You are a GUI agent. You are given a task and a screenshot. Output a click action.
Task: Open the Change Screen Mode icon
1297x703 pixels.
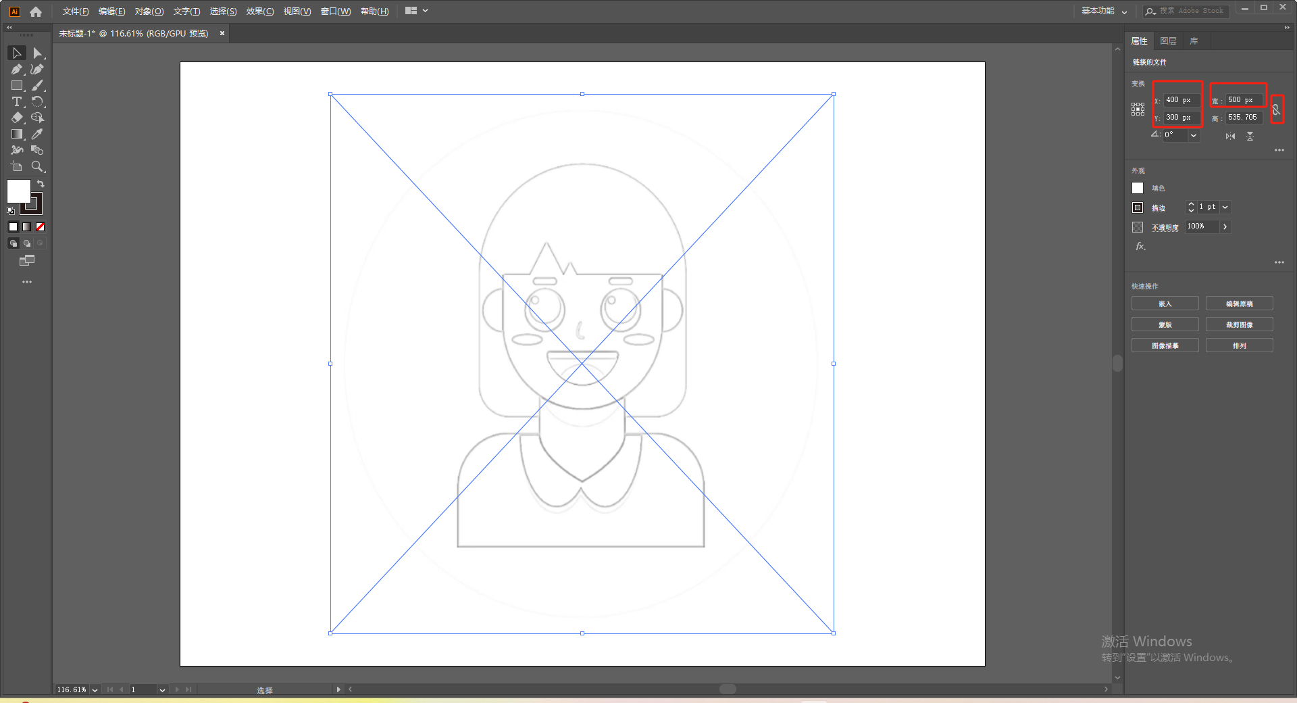[x=27, y=260]
